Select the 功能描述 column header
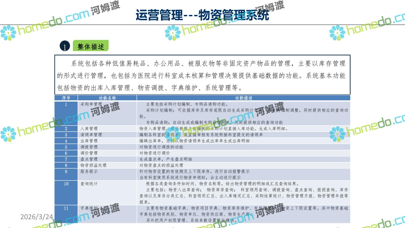Screen dimensions: 405x228 [x=244, y=98]
